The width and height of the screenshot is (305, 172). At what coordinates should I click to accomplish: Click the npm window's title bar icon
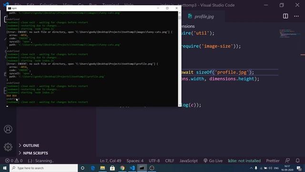coord(10,8)
